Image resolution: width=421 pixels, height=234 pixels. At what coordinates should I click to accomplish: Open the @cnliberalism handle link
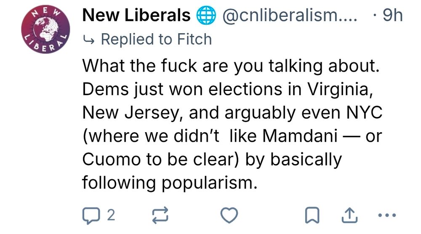289,16
